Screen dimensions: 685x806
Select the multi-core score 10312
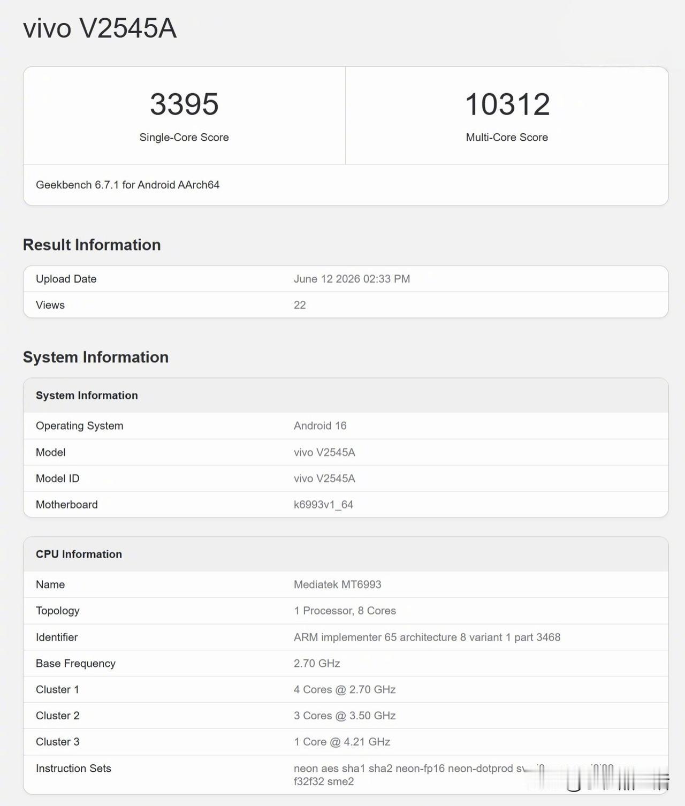pyautogui.click(x=507, y=104)
